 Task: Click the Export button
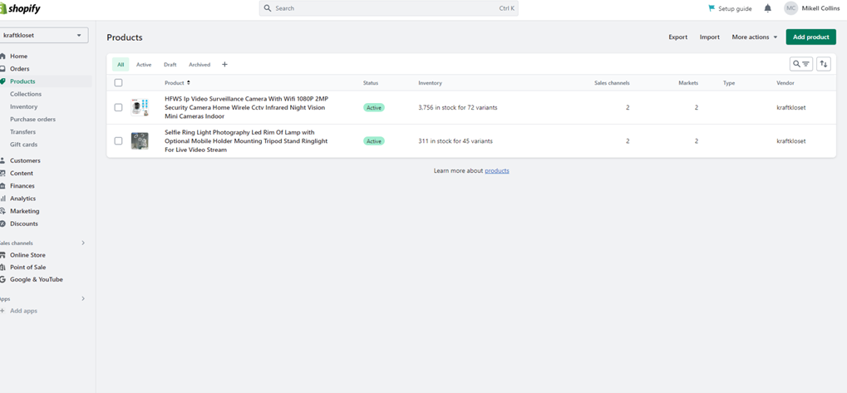coord(678,37)
